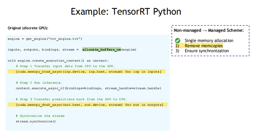
Task: Click the green-highlighted allocate_buffers_um function name
Action: (x=102, y=50)
